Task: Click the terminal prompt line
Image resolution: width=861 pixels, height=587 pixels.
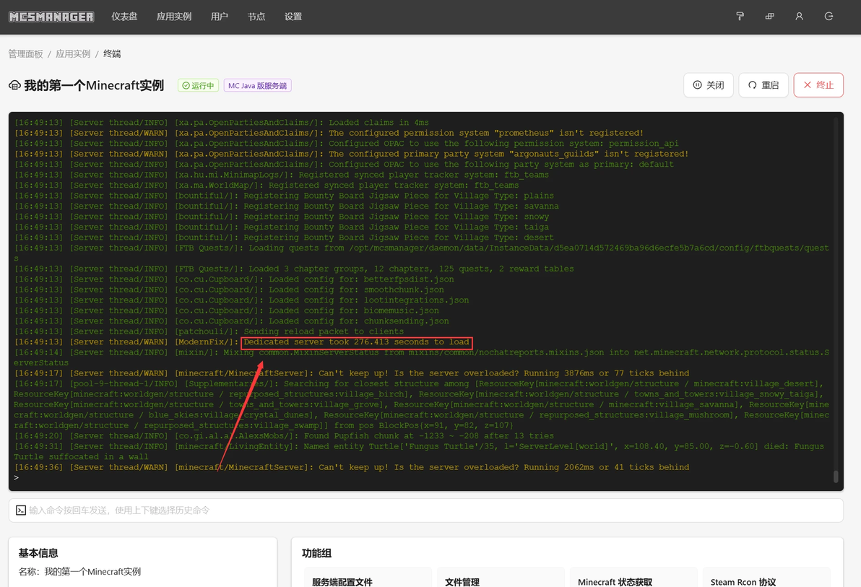Action: pyautogui.click(x=17, y=478)
